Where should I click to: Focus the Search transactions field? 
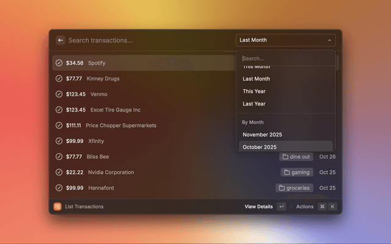coord(147,40)
